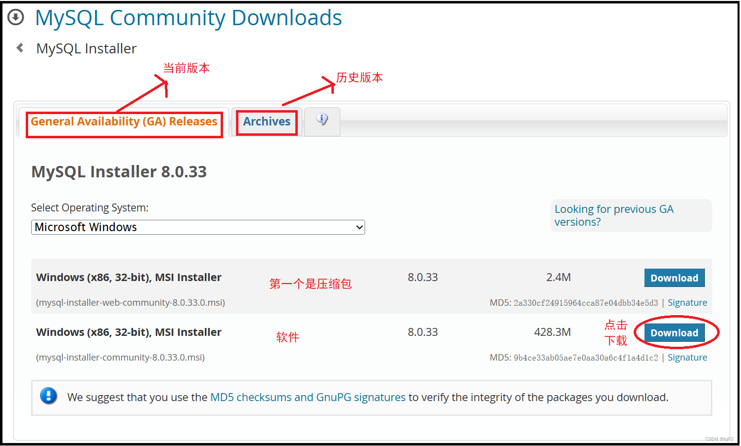Screen dimensions: 741x446
Task: Click the Select Operating System label
Action: (x=90, y=208)
